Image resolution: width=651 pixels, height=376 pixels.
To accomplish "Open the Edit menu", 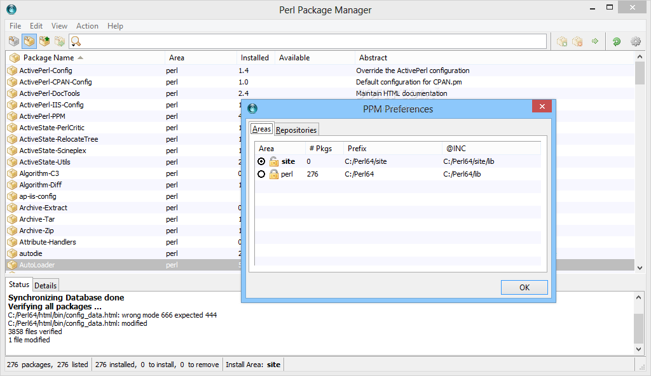I will coord(36,26).
